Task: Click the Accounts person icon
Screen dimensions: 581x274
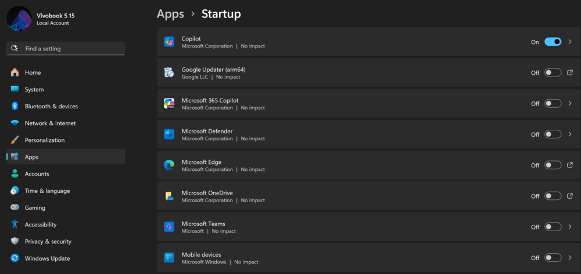Action: (x=15, y=174)
